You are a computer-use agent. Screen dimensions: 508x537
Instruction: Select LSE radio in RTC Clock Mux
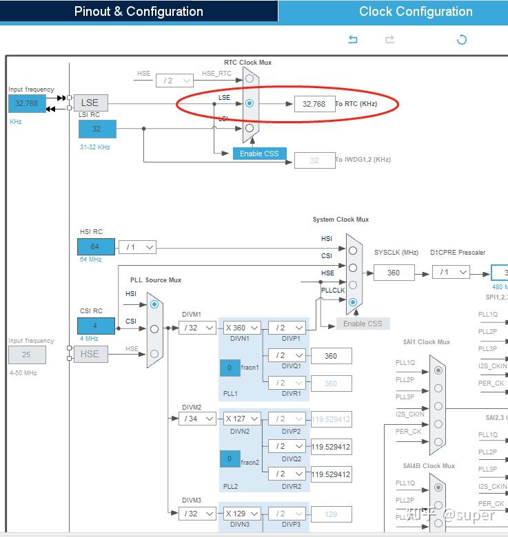tap(250, 103)
